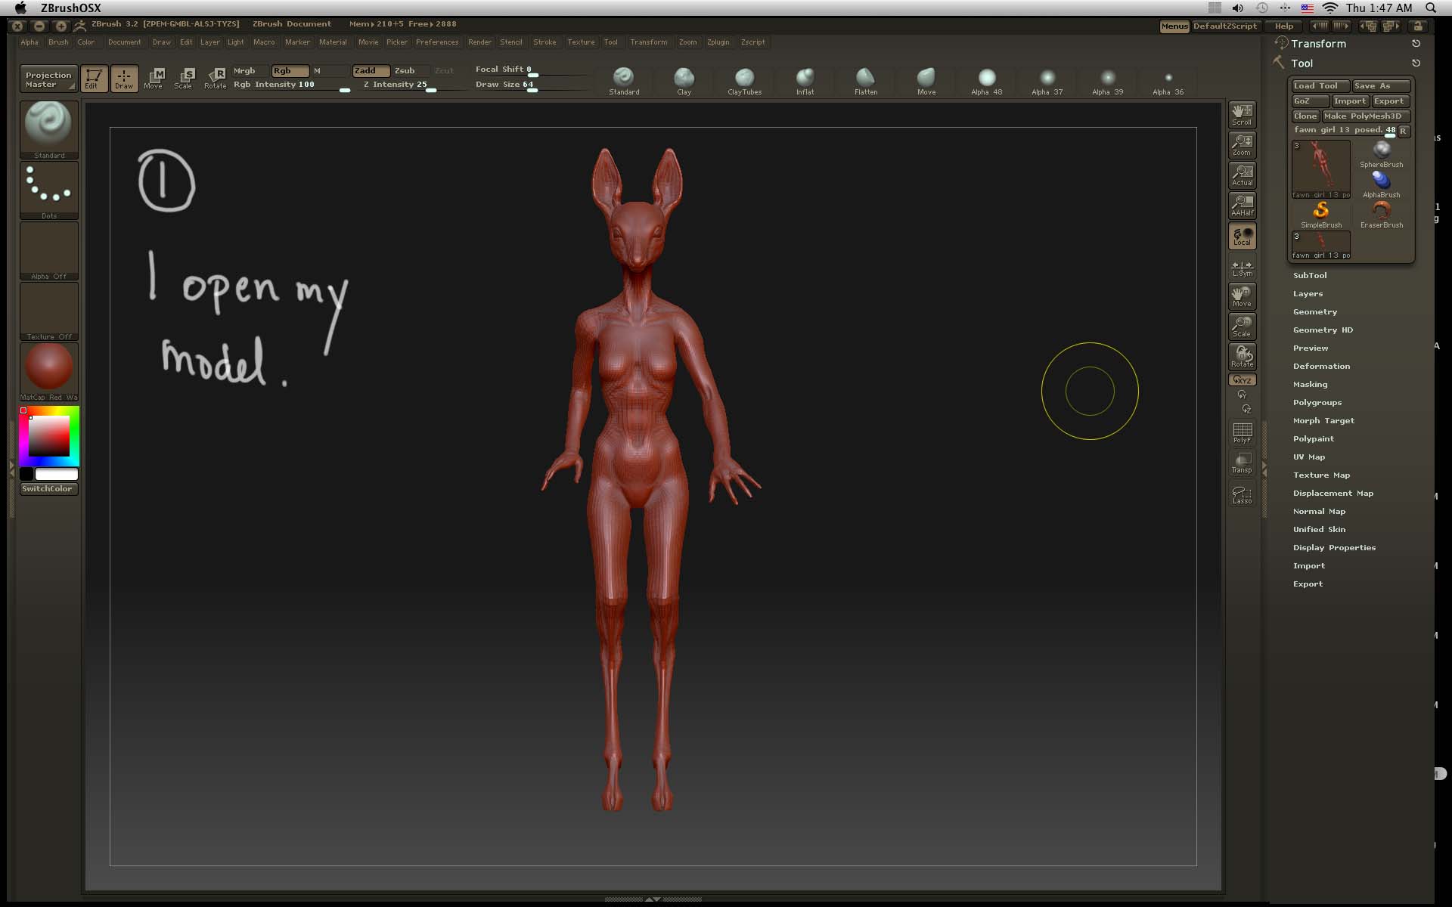Toggle the Transp transparency button
The image size is (1452, 907).
pos(1242,463)
